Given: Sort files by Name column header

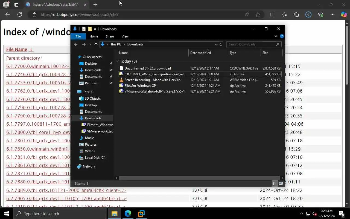Looking at the screenshot, I should [123, 53].
